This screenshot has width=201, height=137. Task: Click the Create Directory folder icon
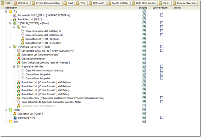point(19,98)
